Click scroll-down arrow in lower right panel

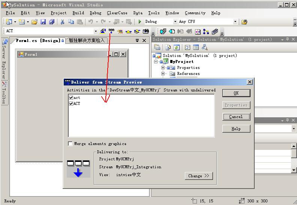(x=294, y=170)
